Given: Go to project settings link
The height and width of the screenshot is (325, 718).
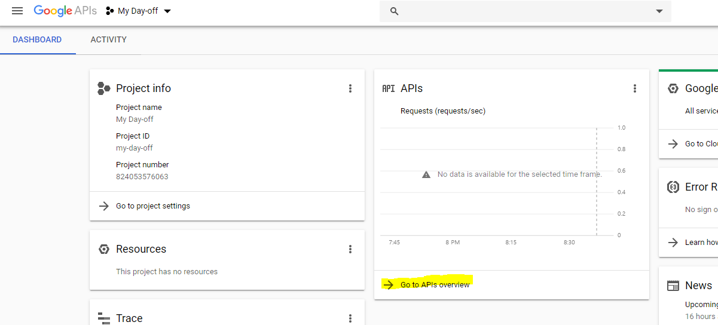Looking at the screenshot, I should coord(153,206).
